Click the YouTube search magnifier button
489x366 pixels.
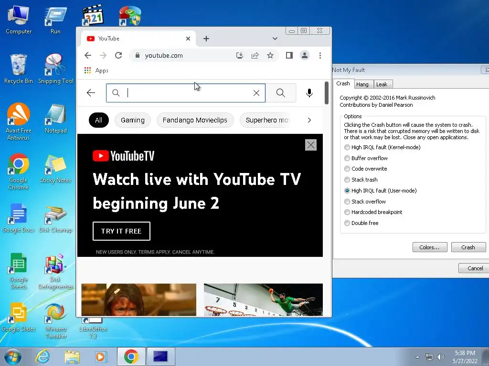click(280, 93)
